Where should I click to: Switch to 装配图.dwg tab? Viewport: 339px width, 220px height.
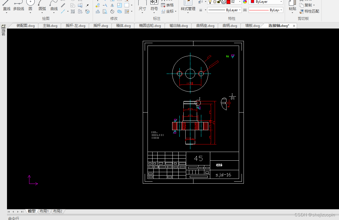coord(25,26)
